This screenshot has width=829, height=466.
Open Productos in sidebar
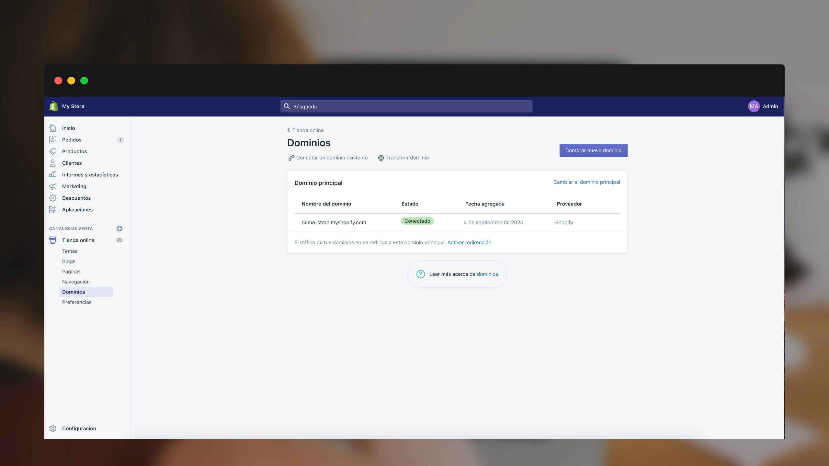click(74, 151)
